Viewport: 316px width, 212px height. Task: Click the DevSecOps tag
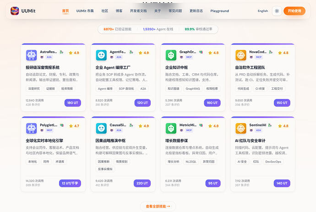[x=273, y=162]
